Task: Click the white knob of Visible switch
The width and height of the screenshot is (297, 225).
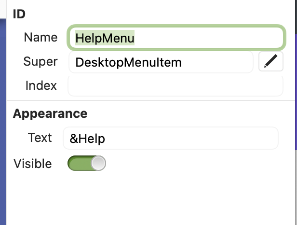Action: pyautogui.click(x=98, y=163)
